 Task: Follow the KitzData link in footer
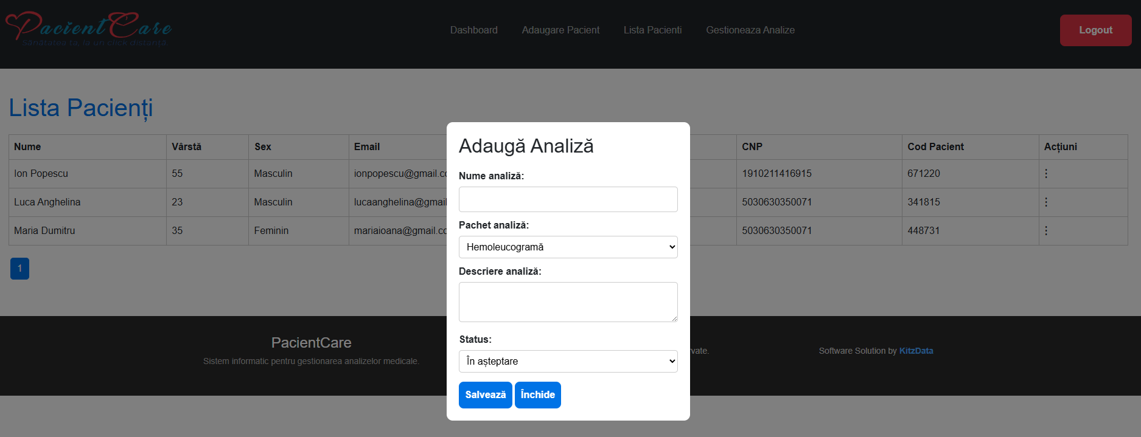point(916,351)
